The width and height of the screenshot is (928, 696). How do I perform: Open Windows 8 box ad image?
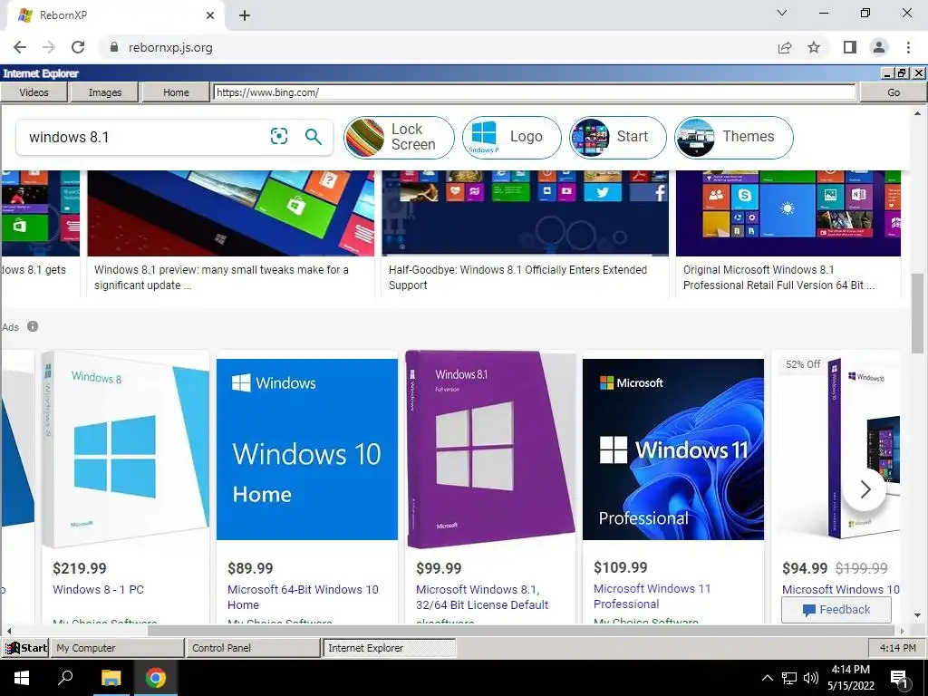125,449
